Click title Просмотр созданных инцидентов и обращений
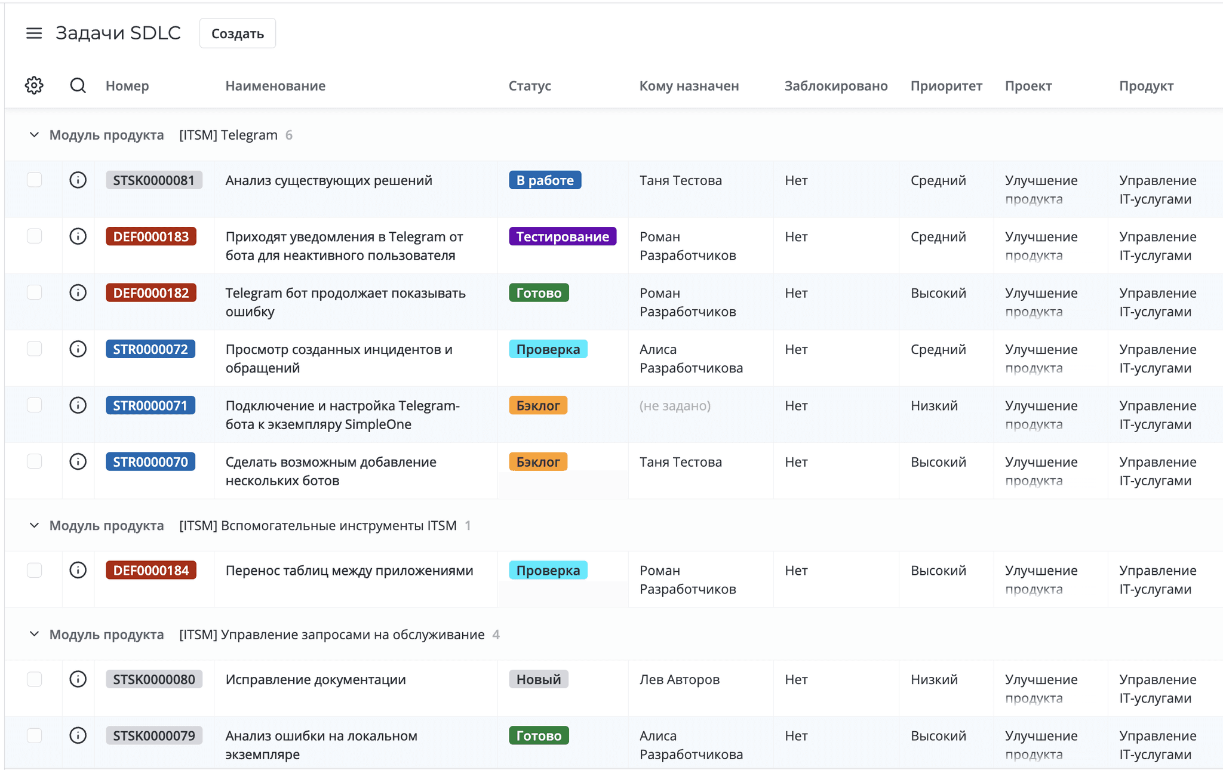The image size is (1223, 770). pyautogui.click(x=339, y=358)
